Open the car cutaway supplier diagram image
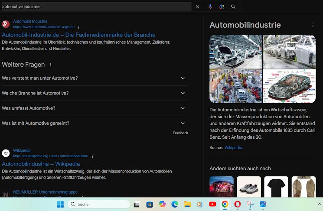 point(289,86)
